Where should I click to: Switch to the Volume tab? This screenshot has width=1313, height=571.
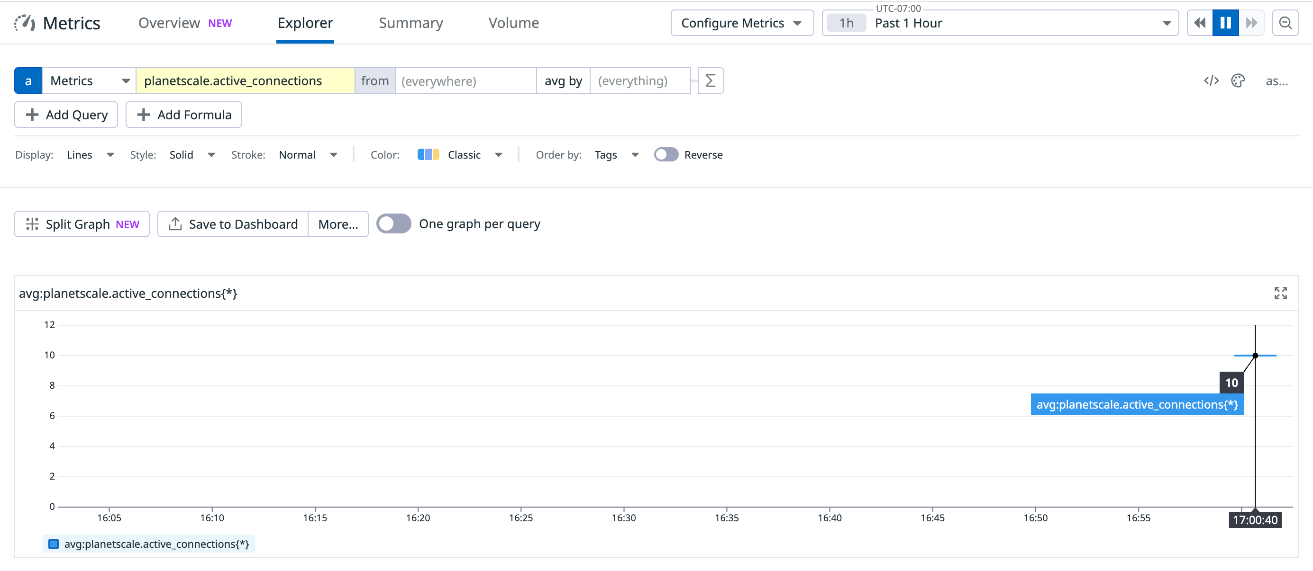pyautogui.click(x=514, y=23)
